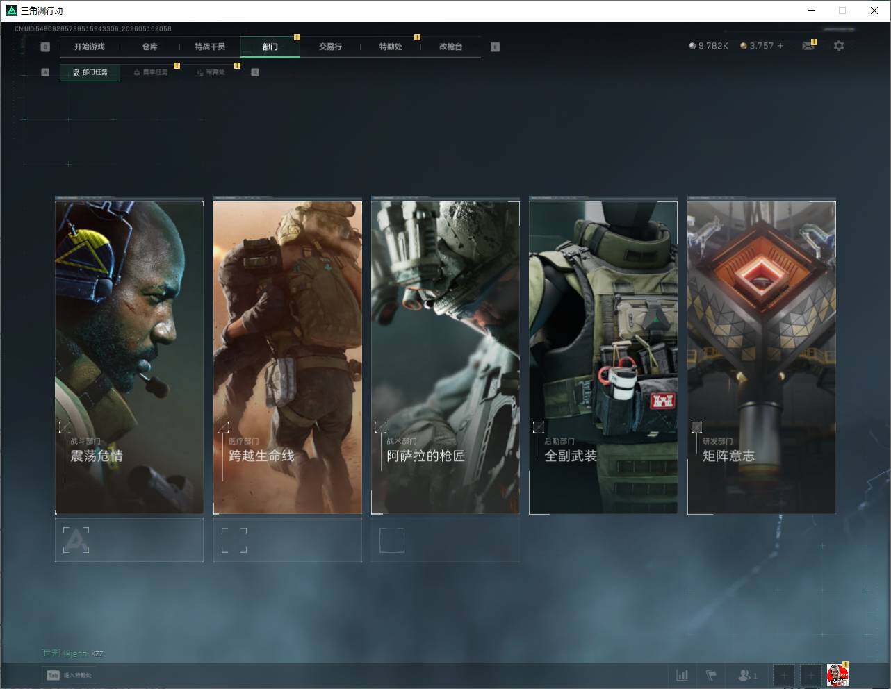Open the 交易行 tab
This screenshot has height=689, width=891.
click(330, 47)
